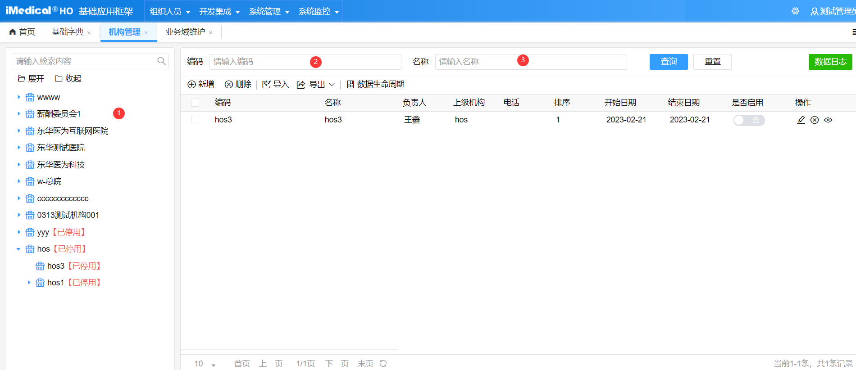Check the hos3 row checkbox
856x370 pixels.
(195, 120)
